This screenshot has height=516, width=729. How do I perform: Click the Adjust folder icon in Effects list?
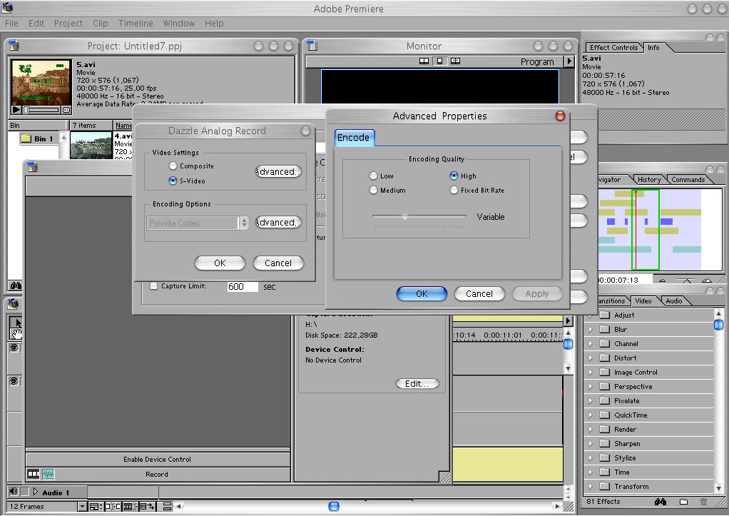pyautogui.click(x=604, y=315)
